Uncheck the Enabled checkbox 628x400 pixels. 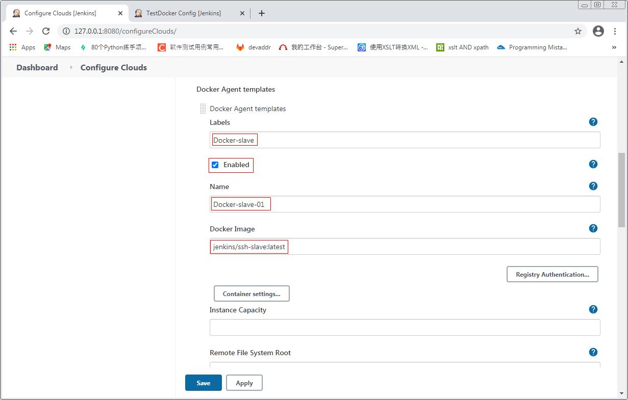click(215, 165)
